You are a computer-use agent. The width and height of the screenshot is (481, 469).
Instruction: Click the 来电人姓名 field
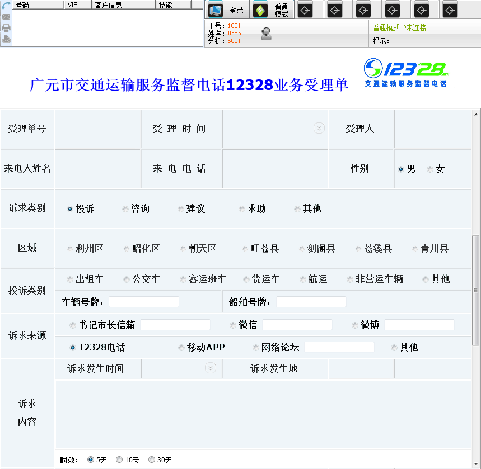[x=97, y=169]
